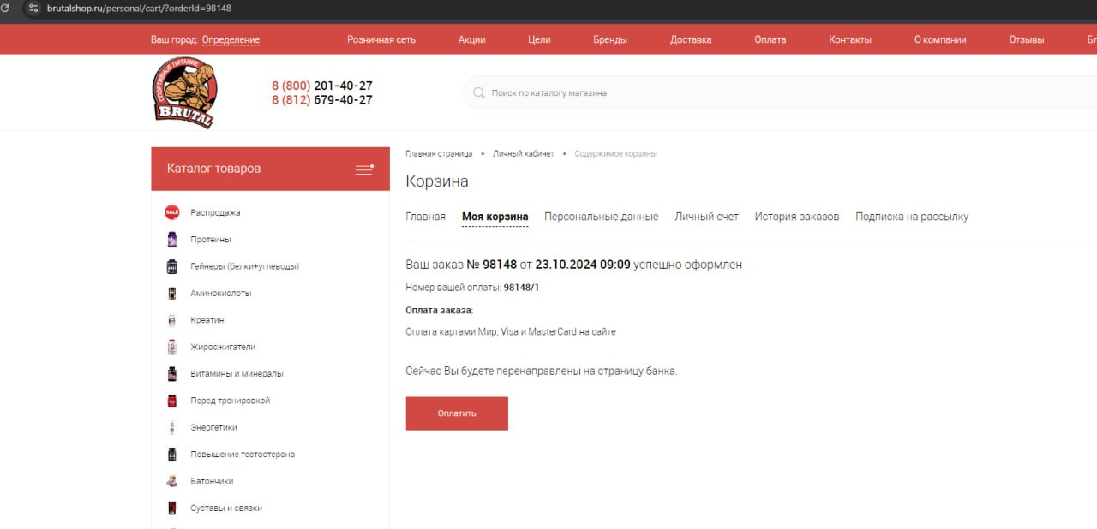Image resolution: width=1097 pixels, height=529 pixels.
Task: Open the Распродажа category link
Action: [x=215, y=212]
